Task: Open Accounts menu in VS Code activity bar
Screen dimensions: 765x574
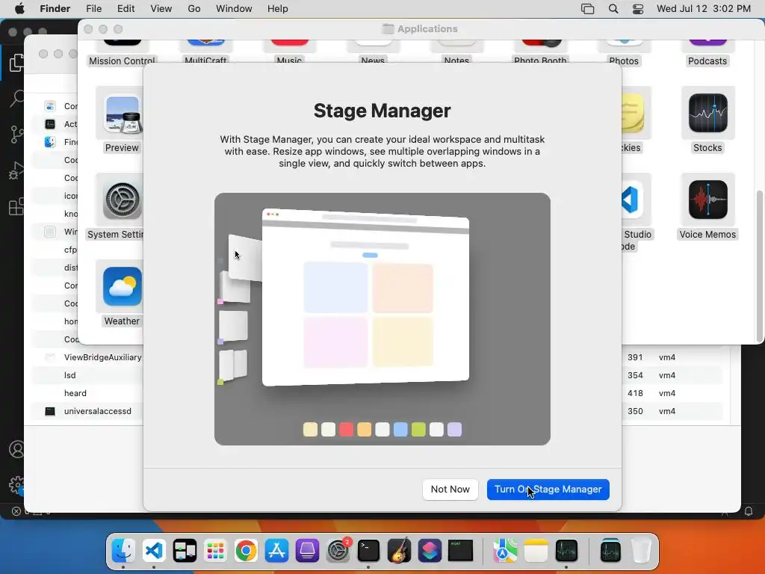Action: pyautogui.click(x=16, y=449)
